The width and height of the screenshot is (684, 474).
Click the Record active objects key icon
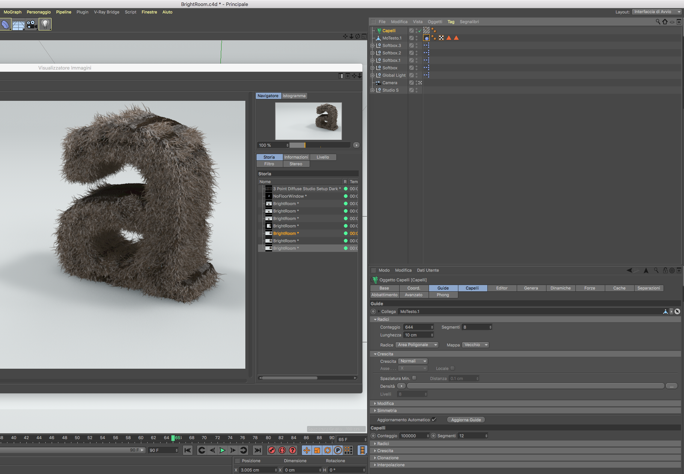(272, 451)
